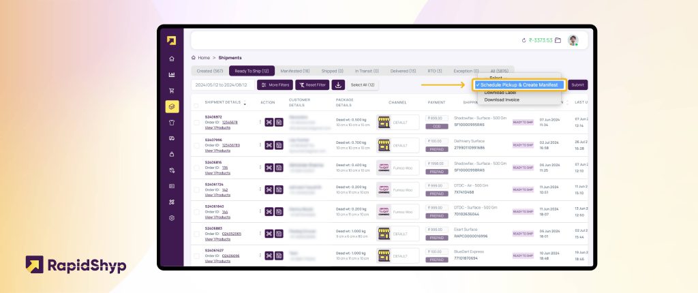698x293 pixels.
Task: Open three-dot menu for shipment S24061724
Action: click(260, 189)
